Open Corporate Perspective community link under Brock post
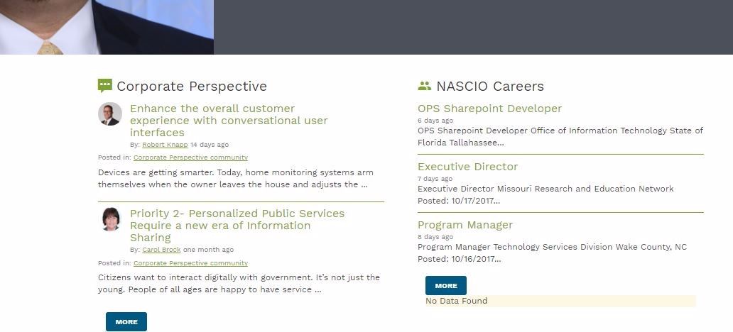733x332 pixels. click(191, 263)
